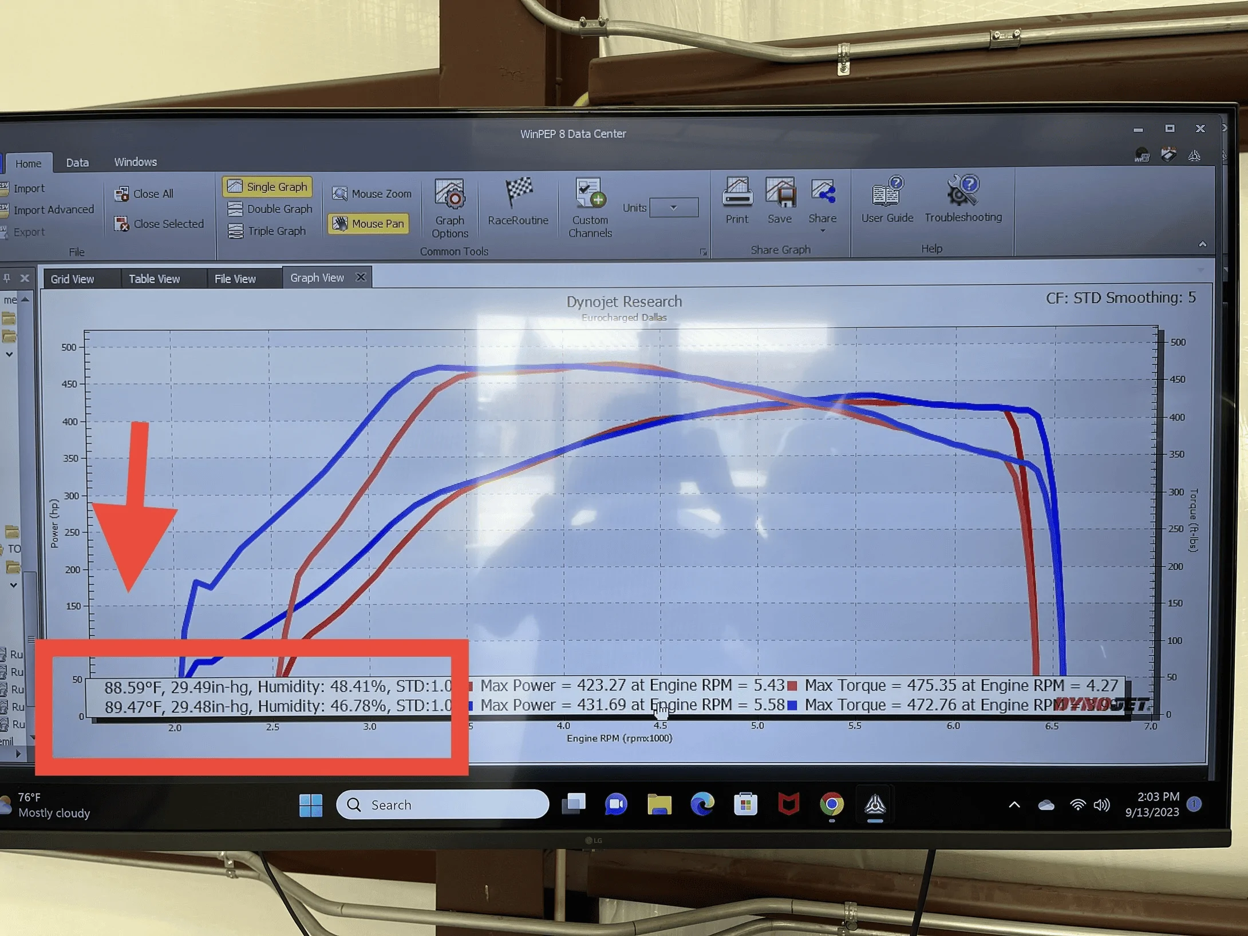This screenshot has width=1248, height=936.
Task: Open the Windows ribbon tab
Action: (x=135, y=162)
